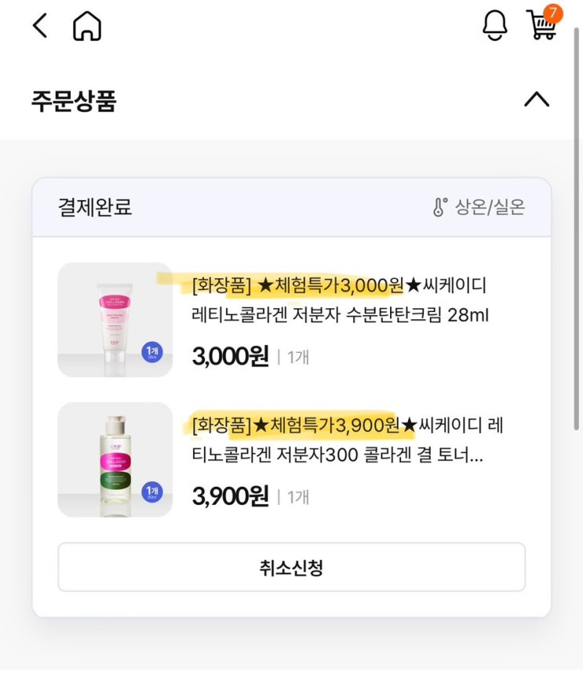Viewport: 583px width, 694px height.
Task: Open the collagen toner bottle thumbnail
Action: click(115, 460)
